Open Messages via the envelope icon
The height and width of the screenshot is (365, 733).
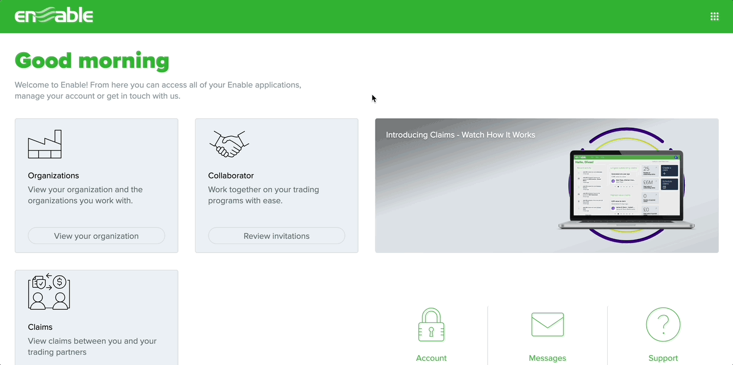click(547, 325)
